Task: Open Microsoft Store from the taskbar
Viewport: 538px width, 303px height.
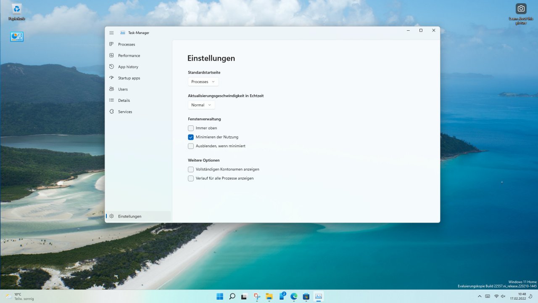Action: click(306, 296)
